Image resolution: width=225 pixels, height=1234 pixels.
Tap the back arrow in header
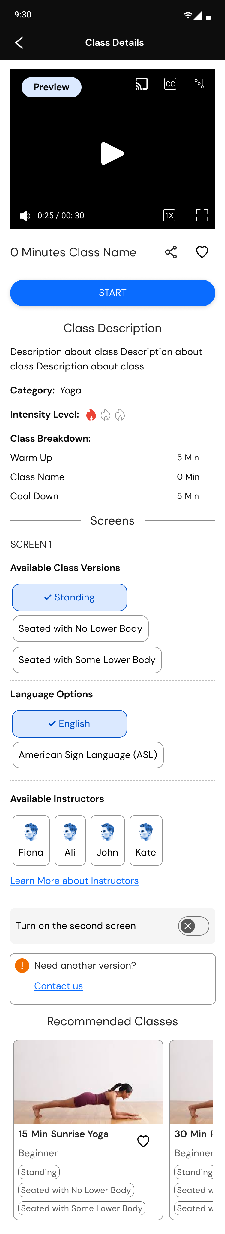click(x=19, y=43)
